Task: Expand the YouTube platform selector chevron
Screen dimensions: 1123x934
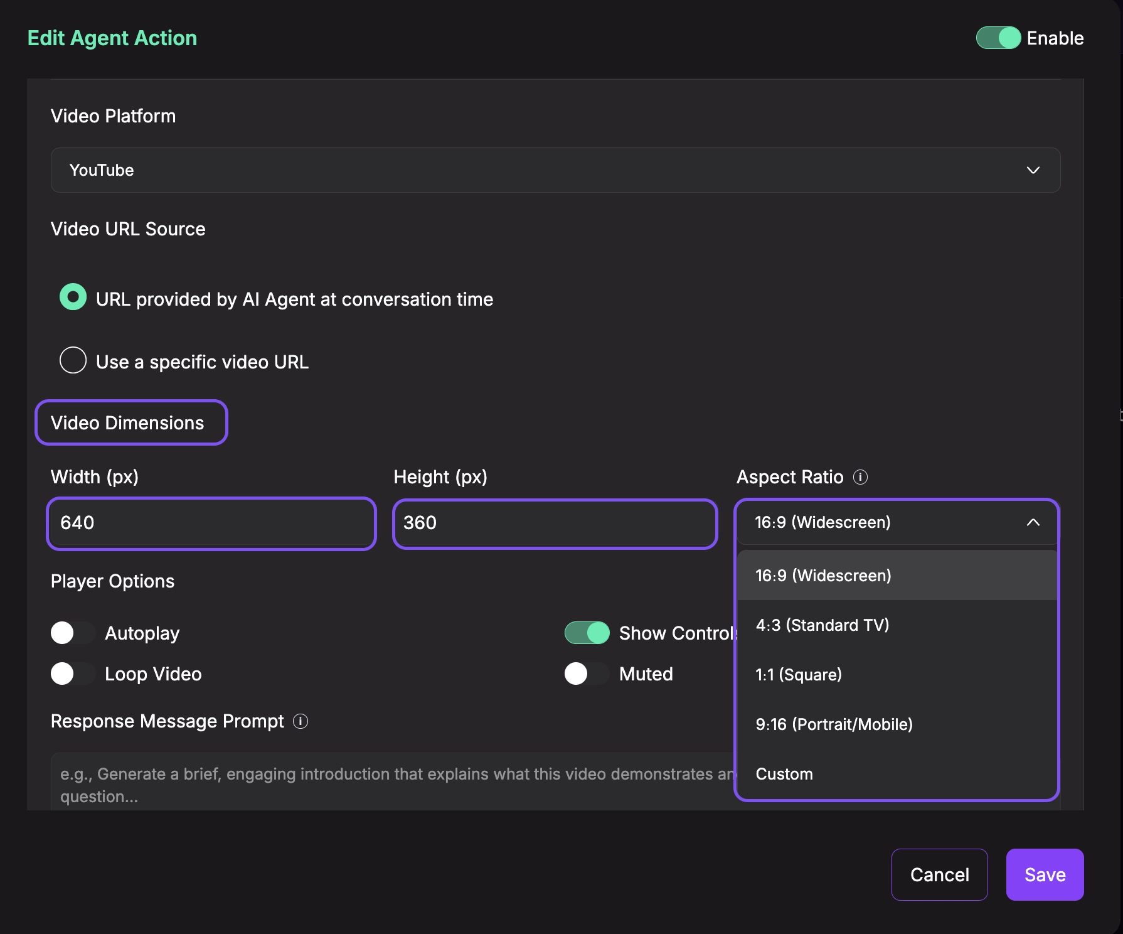Action: coord(1033,169)
